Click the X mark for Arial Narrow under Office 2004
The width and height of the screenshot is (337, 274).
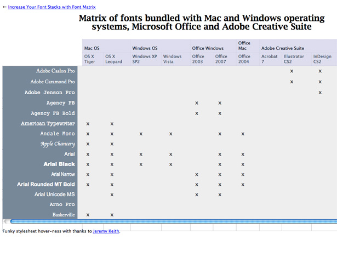click(x=243, y=175)
